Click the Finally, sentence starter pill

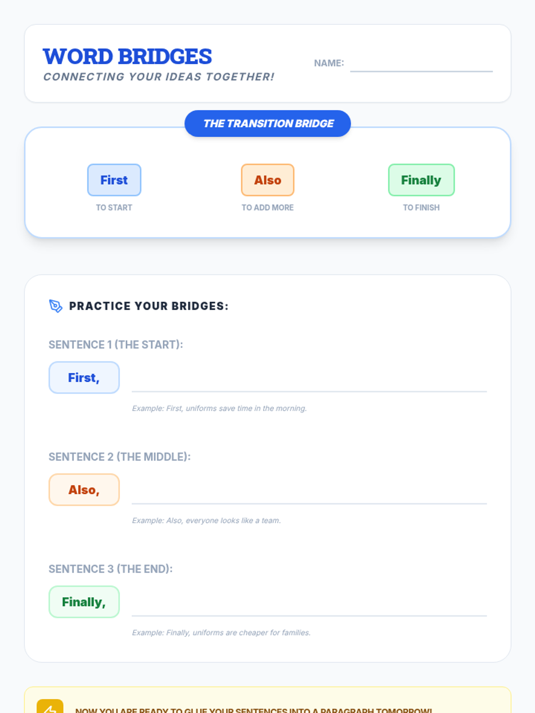(x=84, y=602)
